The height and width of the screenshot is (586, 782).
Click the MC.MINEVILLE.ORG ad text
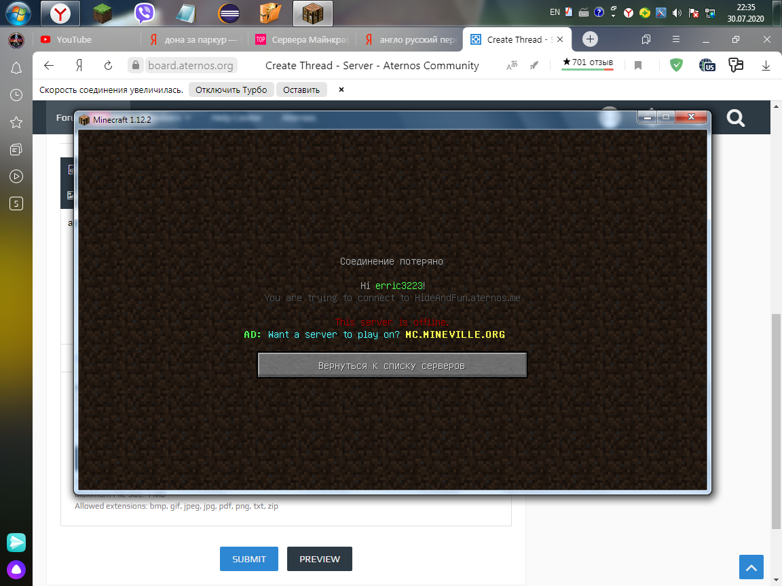[455, 334]
